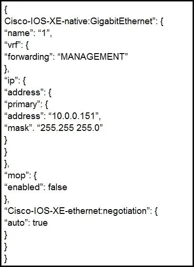Click the "enabled" key text

[24, 187]
